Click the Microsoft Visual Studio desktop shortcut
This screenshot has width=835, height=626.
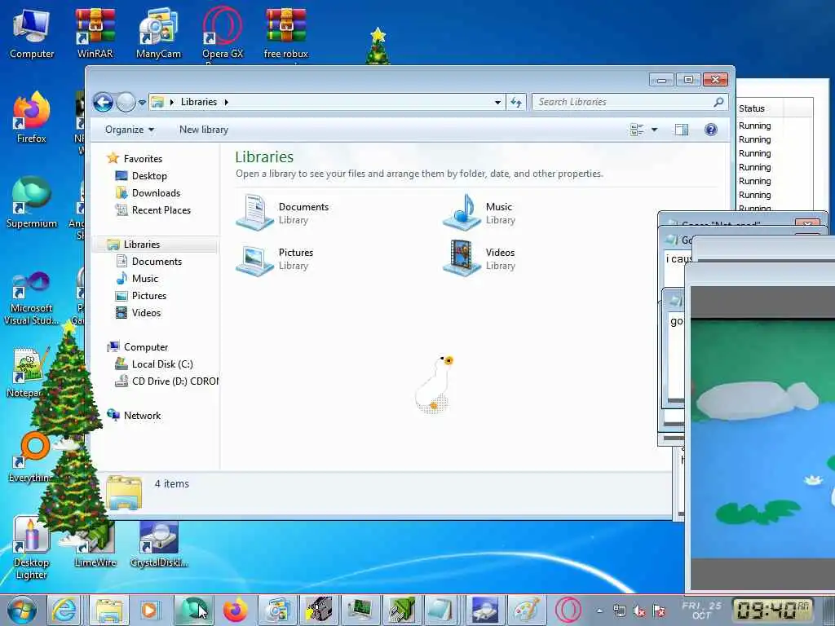tap(31, 298)
